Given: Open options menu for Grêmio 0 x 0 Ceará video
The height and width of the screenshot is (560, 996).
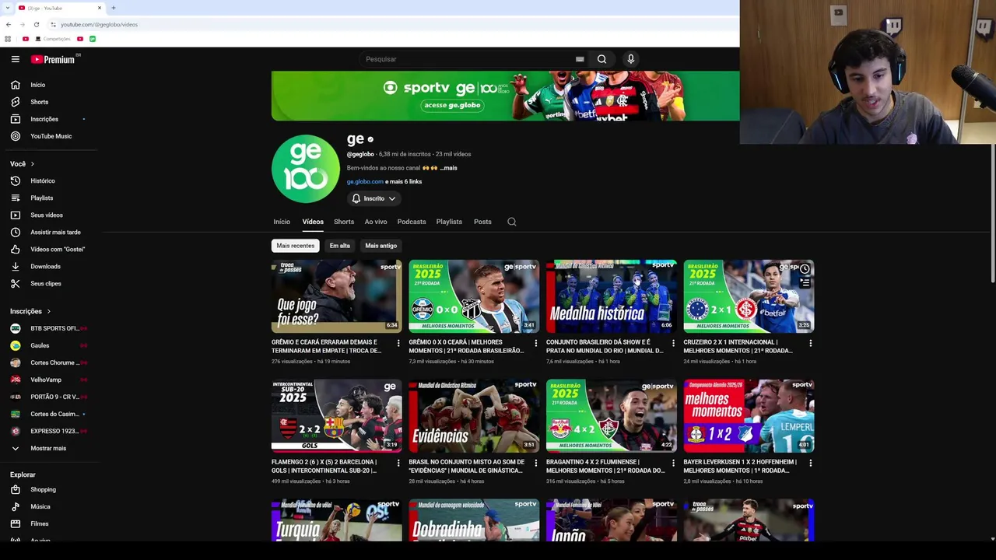Looking at the screenshot, I should pyautogui.click(x=535, y=343).
